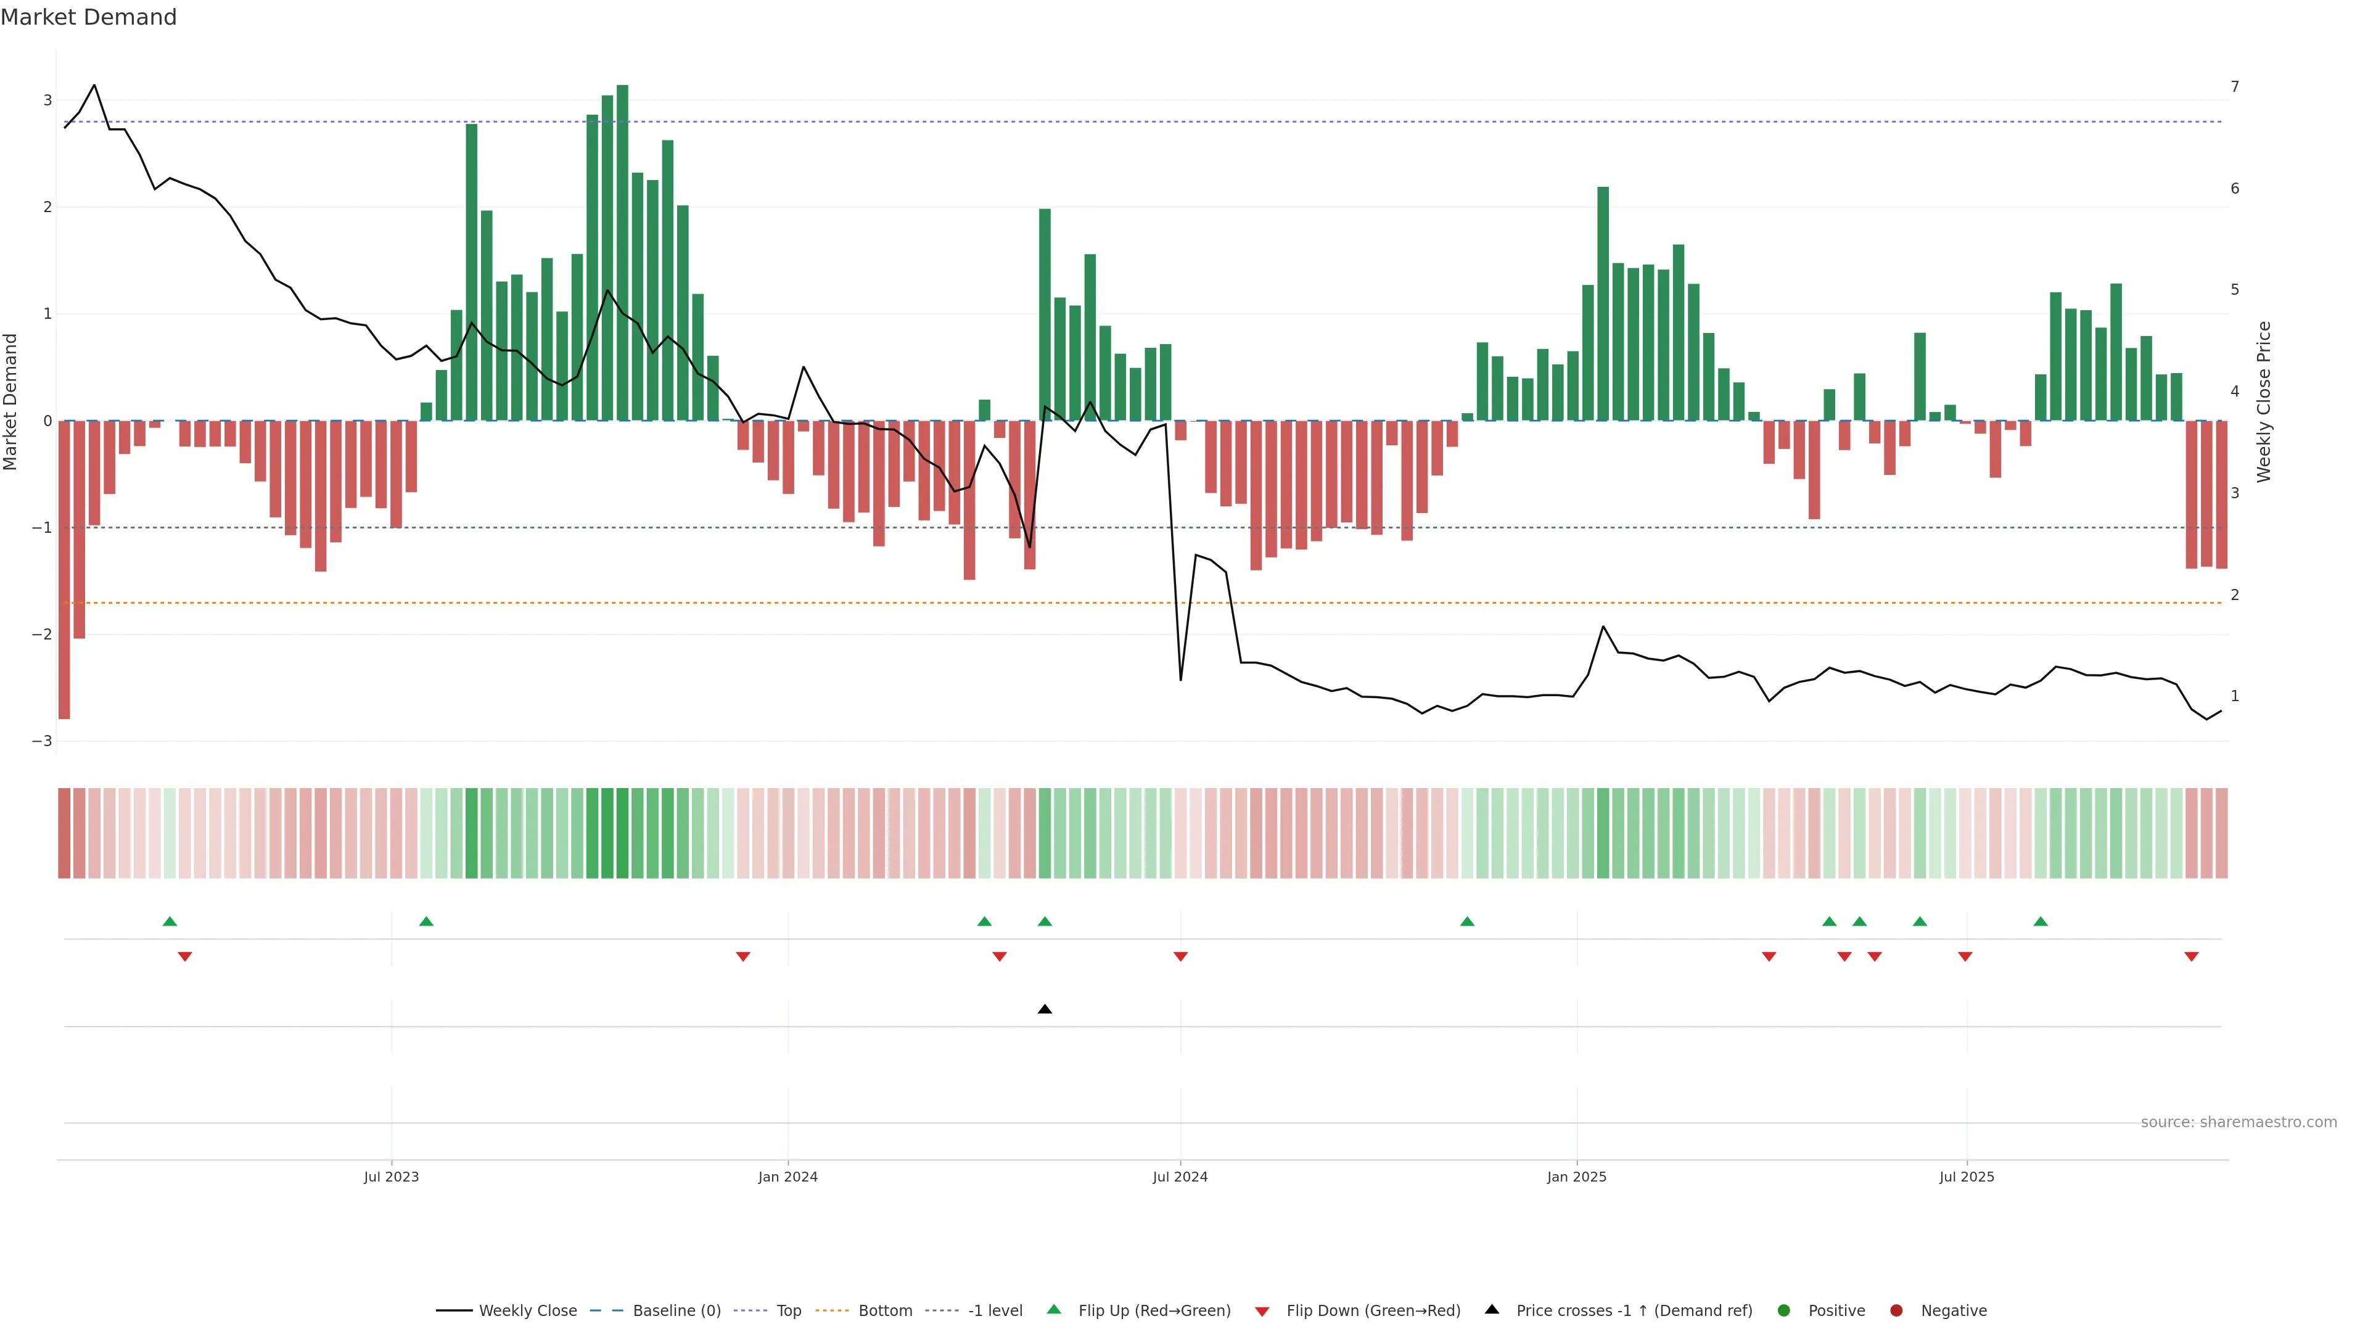Image resolution: width=2368 pixels, height=1332 pixels.
Task: Click the red Negative legend dot
Action: [1896, 1310]
